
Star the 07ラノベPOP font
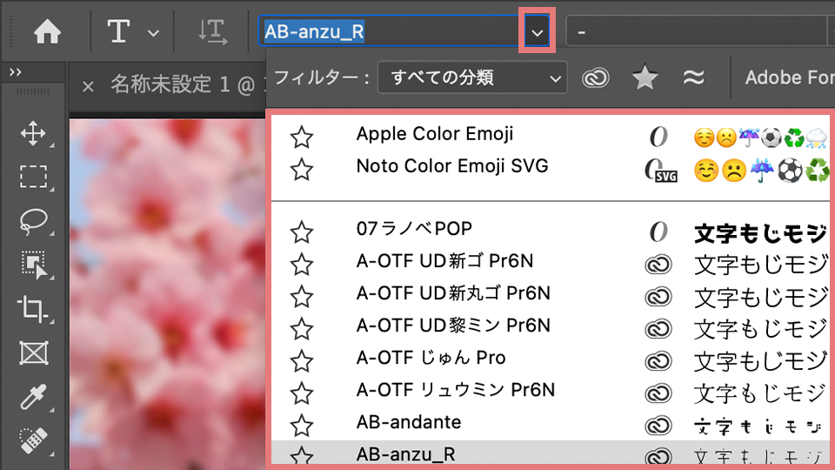(x=302, y=231)
